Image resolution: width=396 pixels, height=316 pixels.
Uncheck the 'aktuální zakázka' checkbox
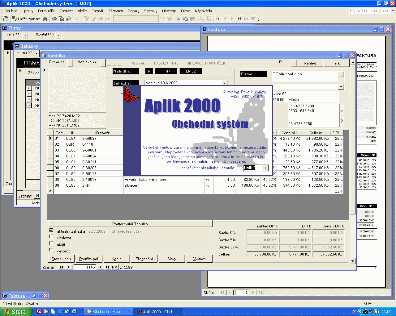coord(51,230)
